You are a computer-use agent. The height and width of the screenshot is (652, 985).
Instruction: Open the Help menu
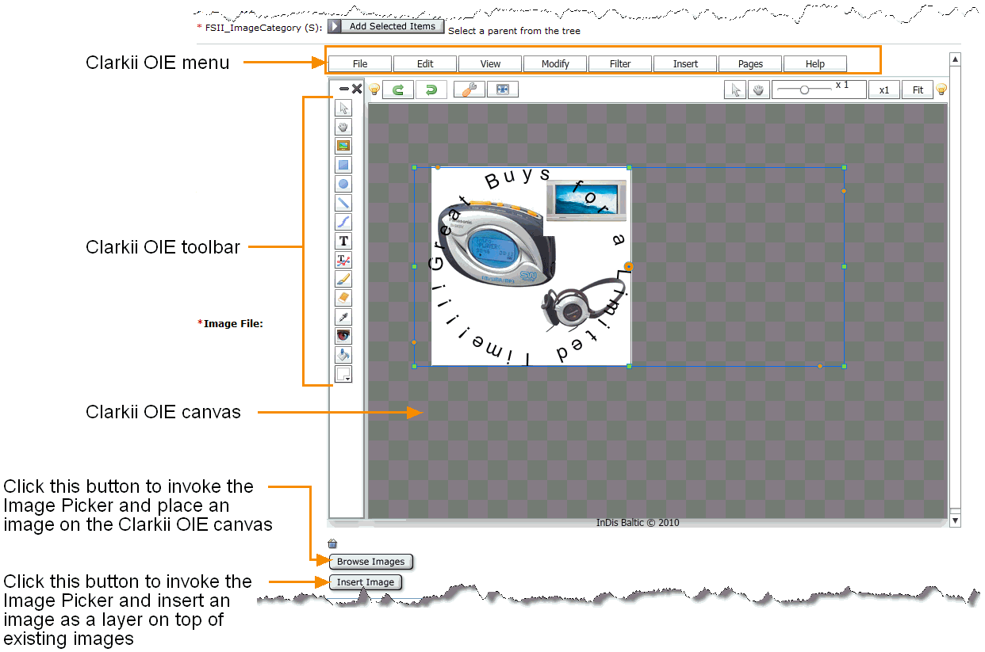pyautogui.click(x=815, y=64)
